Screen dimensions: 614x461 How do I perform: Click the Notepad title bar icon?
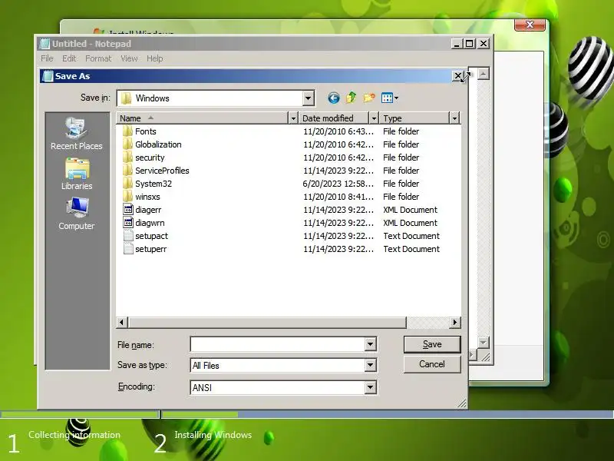click(45, 44)
